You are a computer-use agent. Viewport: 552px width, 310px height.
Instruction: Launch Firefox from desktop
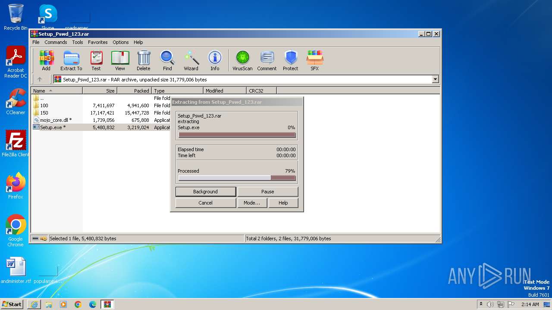pos(16,186)
